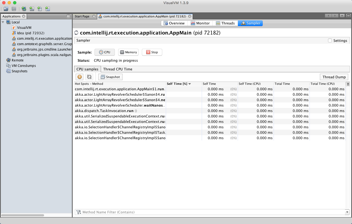Open the document list dropdown arrow

[x=342, y=16]
